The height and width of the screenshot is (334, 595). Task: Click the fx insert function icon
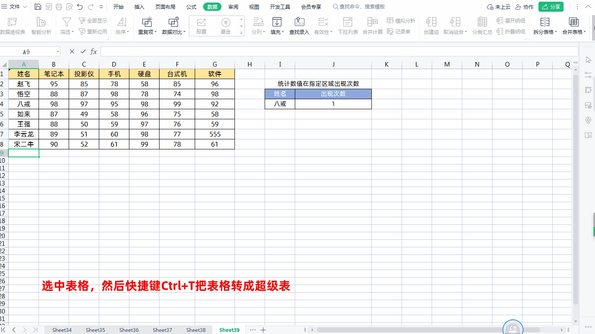click(94, 51)
